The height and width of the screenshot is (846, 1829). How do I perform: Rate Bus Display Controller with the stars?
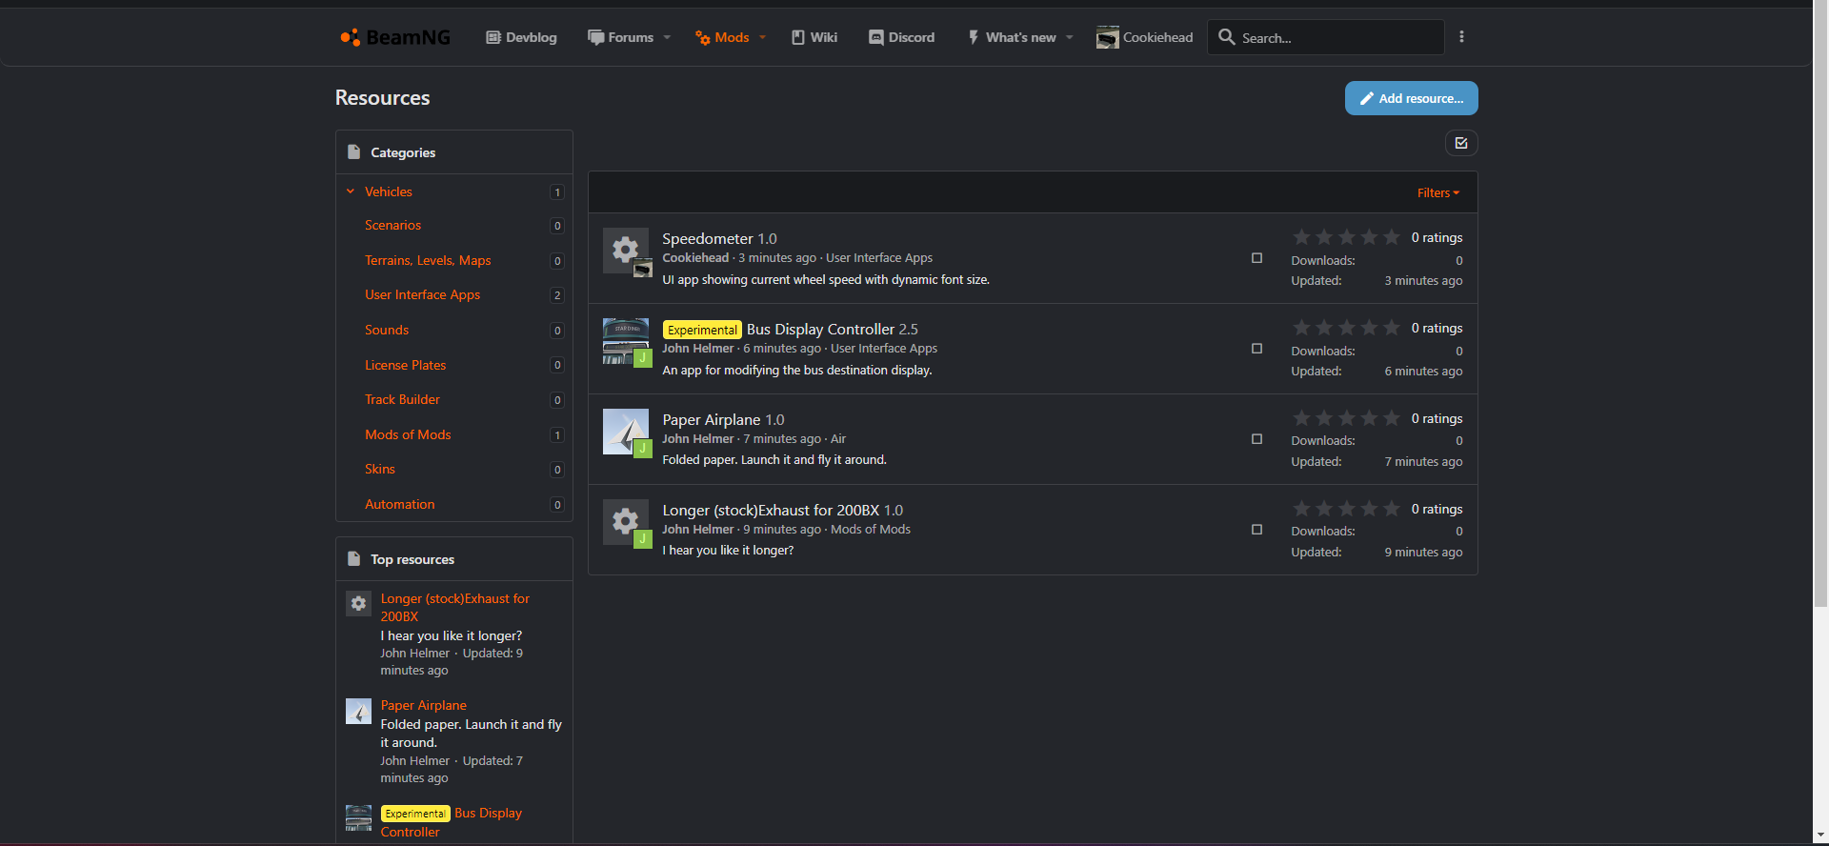click(x=1346, y=328)
